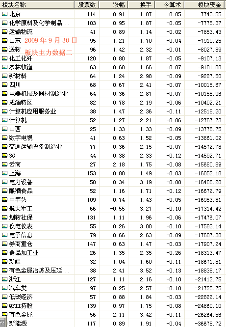Image resolution: width=226 pixels, height=327 pixels.
Task: Click turnover value 3.19 in 电力设备 row
Action: coord(146,182)
